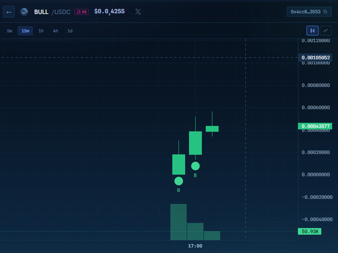Click the second, tallest green candle body
The height and width of the screenshot is (253, 338).
coord(195,143)
